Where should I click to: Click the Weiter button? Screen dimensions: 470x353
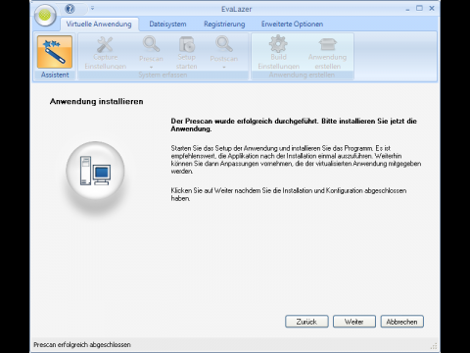[x=354, y=322]
